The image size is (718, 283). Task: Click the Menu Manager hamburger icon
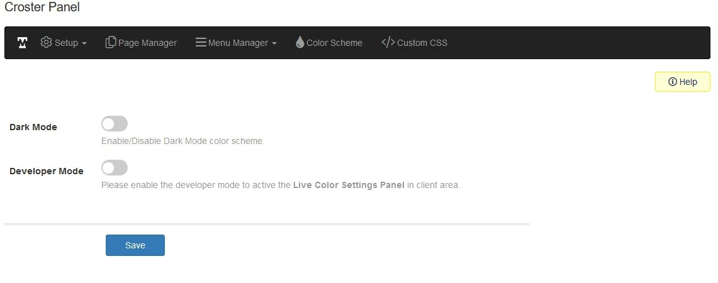201,42
